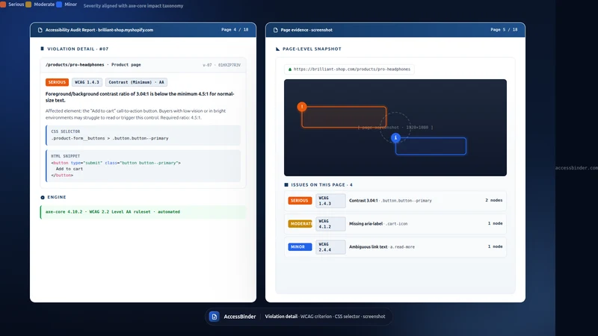The width and height of the screenshot is (598, 336).
Task: Click the Serious legend color swatch
Action: pyautogui.click(x=3, y=4)
